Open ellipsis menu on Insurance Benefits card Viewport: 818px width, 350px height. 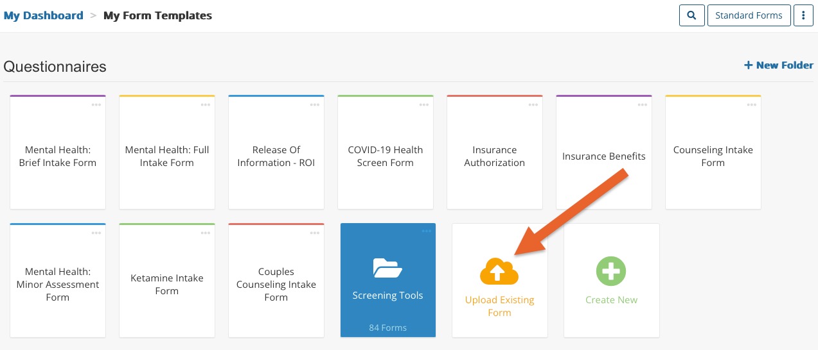(643, 104)
